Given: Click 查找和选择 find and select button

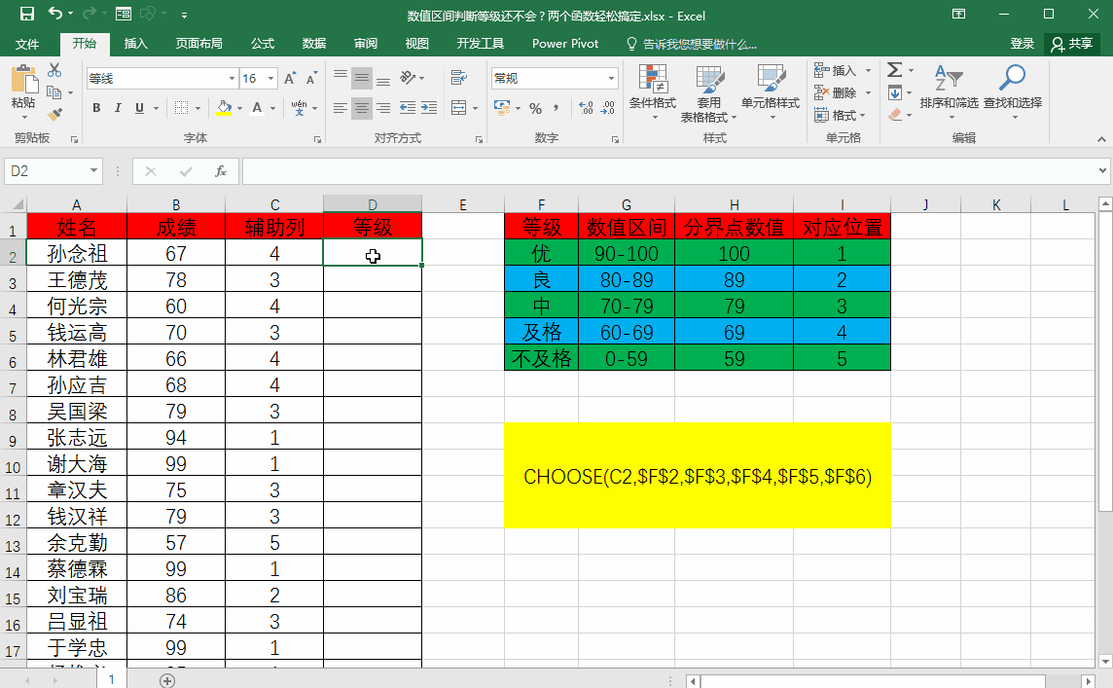Looking at the screenshot, I should click(x=1012, y=91).
